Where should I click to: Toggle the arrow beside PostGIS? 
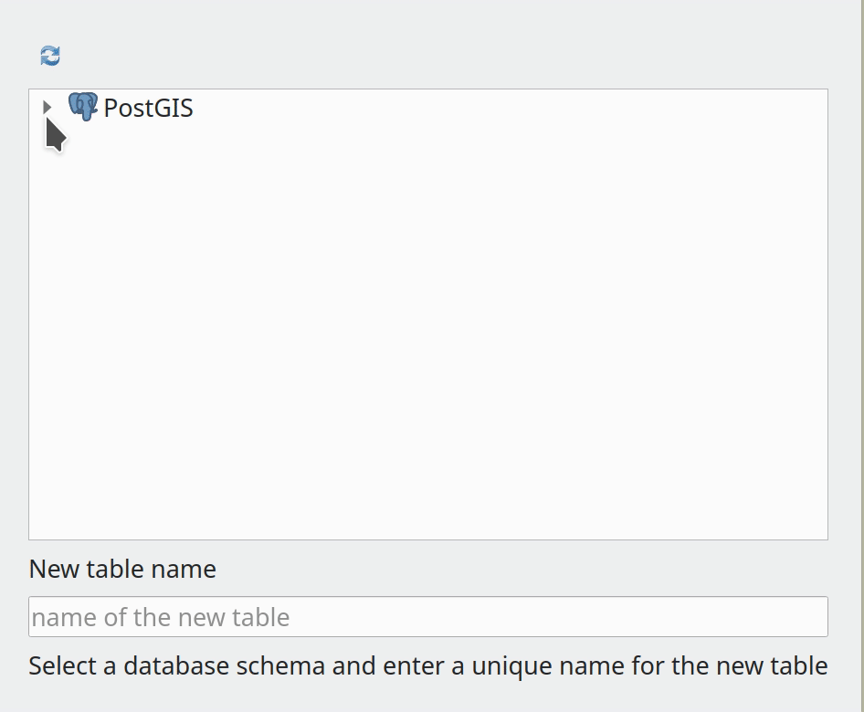pyautogui.click(x=47, y=107)
